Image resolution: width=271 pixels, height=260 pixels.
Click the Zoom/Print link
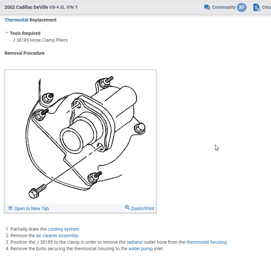[x=142, y=209]
